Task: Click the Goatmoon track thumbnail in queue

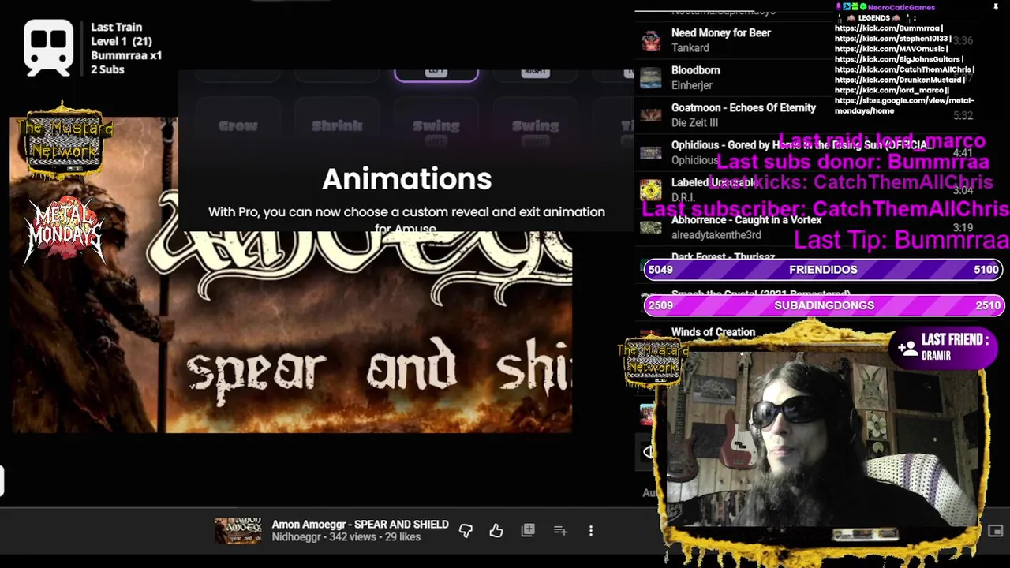Action: tap(650, 115)
